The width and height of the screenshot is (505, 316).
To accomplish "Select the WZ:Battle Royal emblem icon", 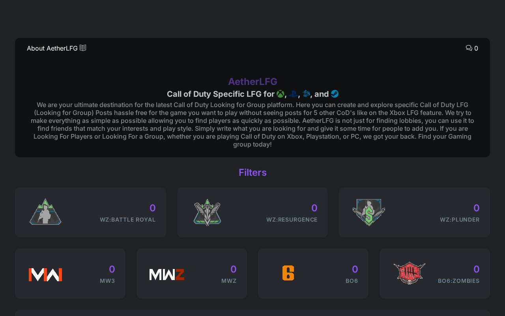I will [x=45, y=212].
